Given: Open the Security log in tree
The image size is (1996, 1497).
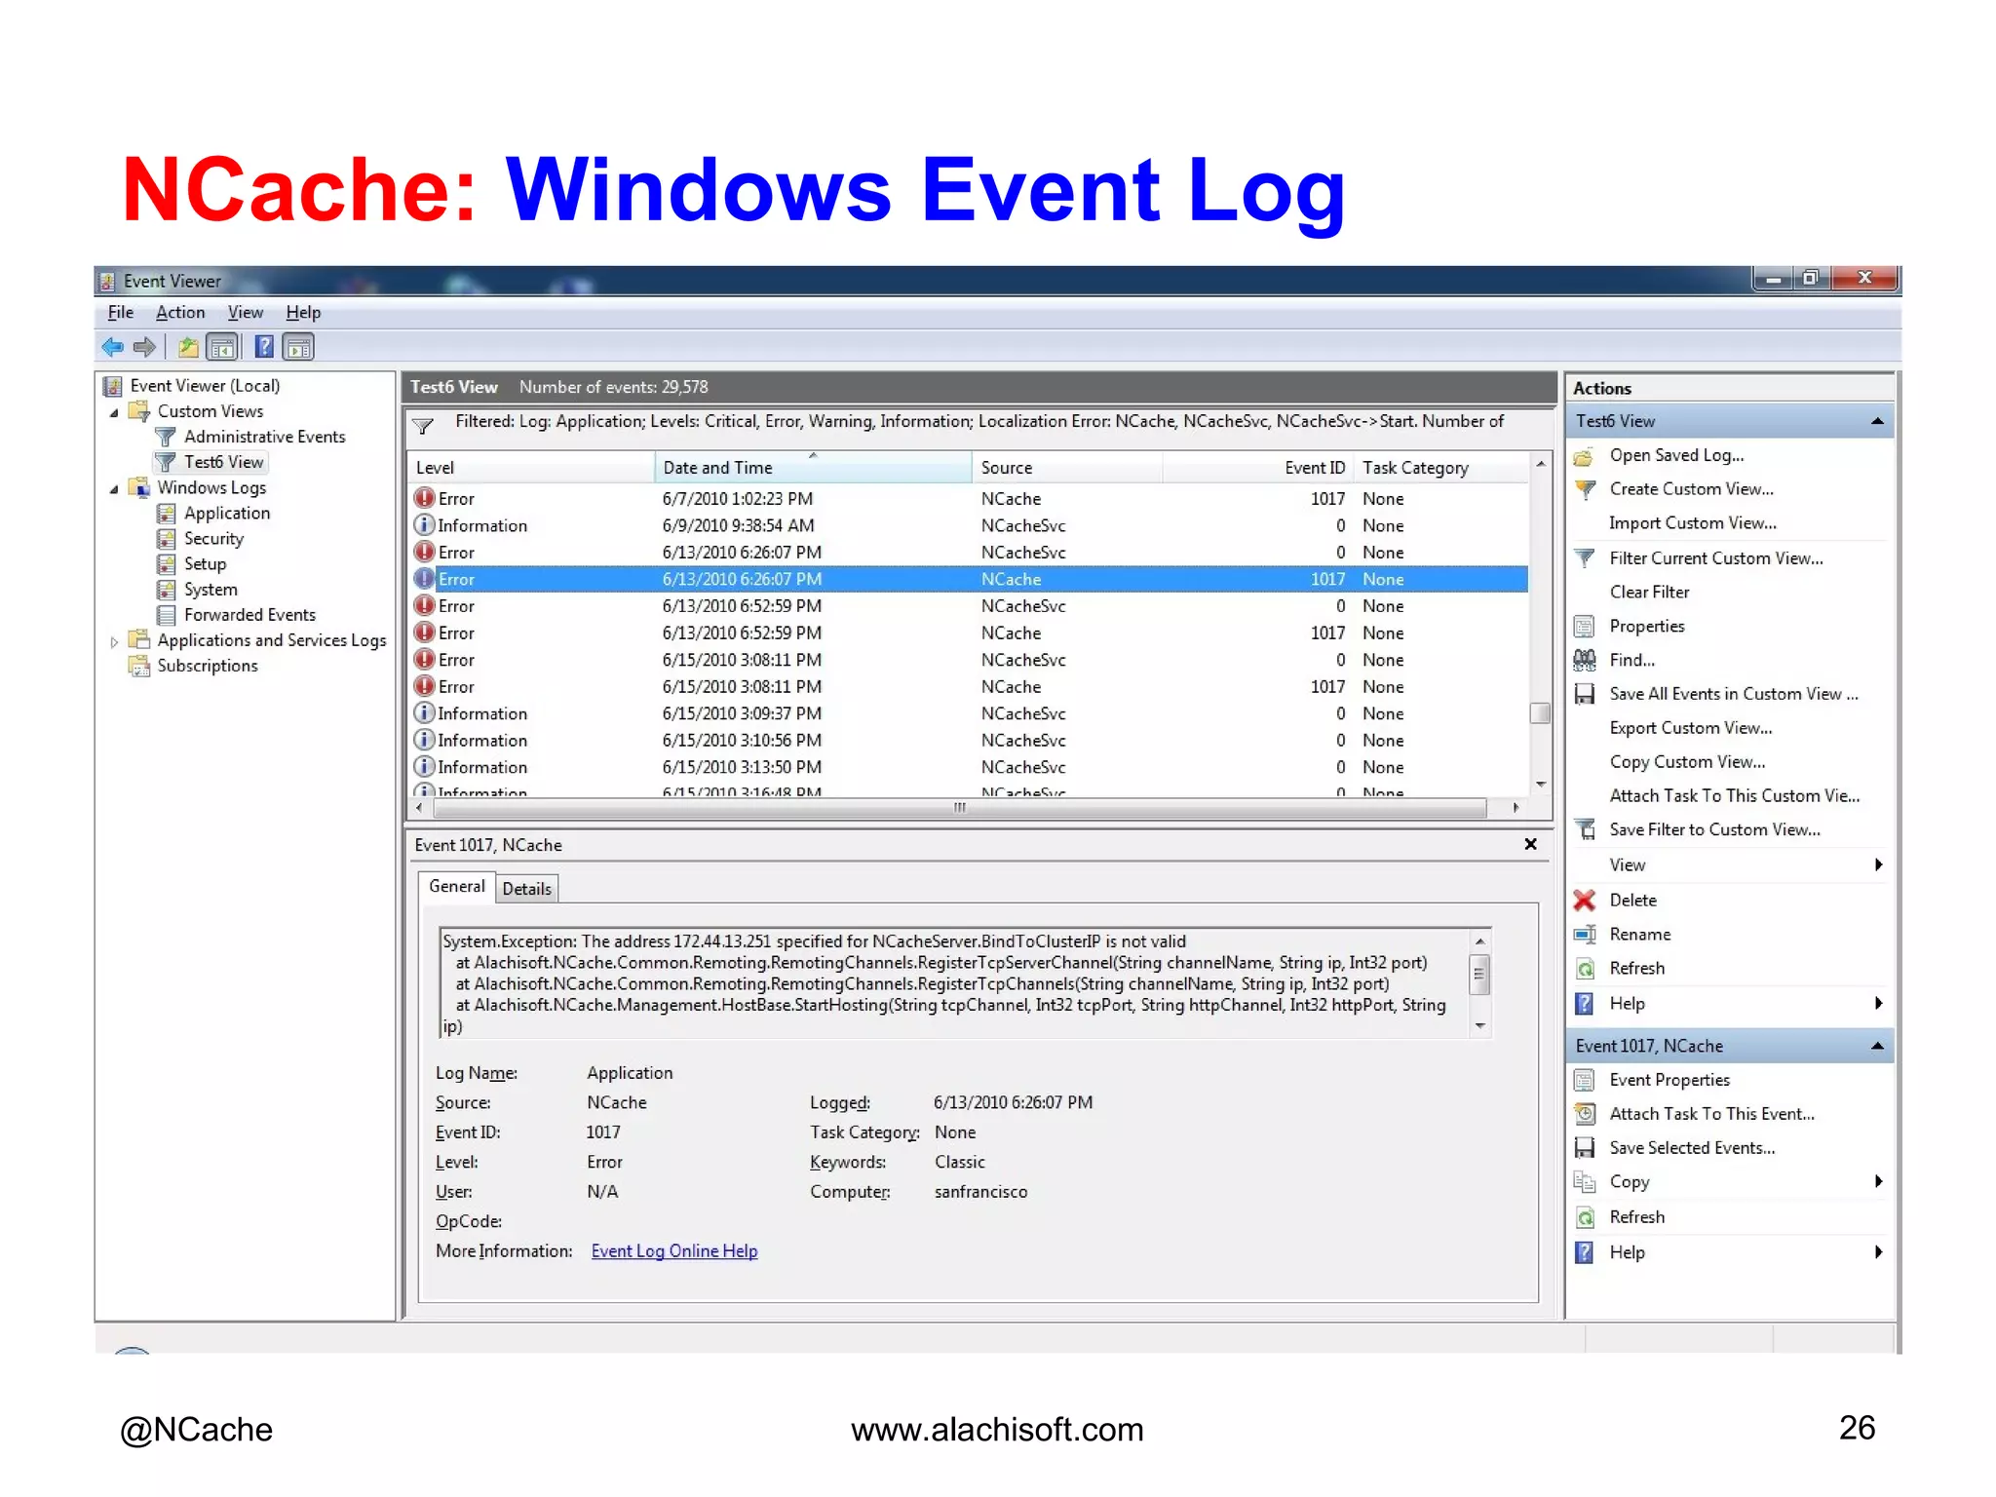Looking at the screenshot, I should 213,538.
